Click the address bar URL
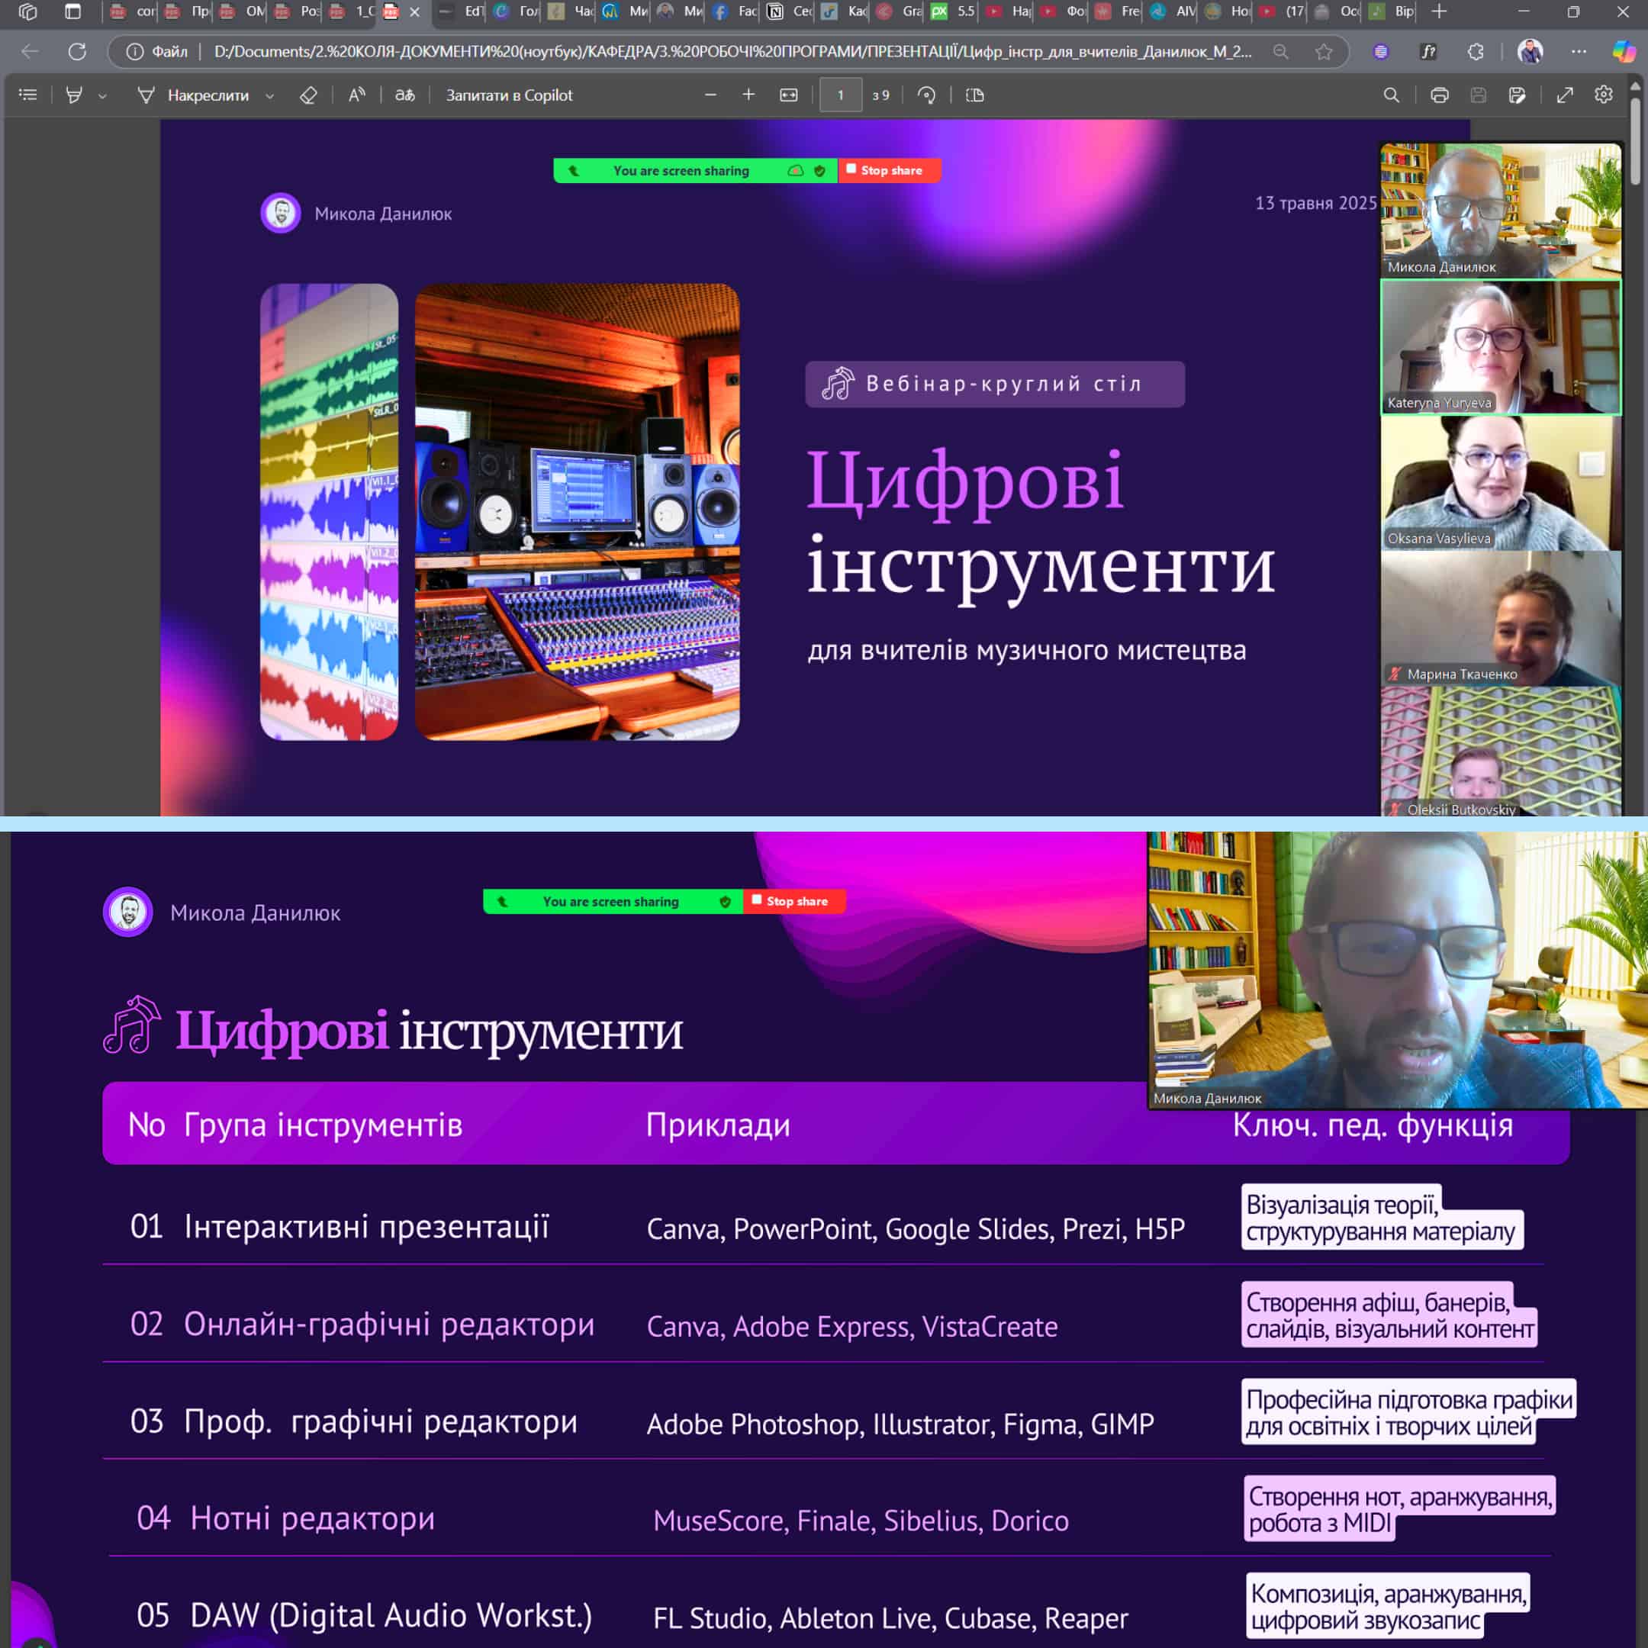Image resolution: width=1648 pixels, height=1648 pixels. pos(732,51)
